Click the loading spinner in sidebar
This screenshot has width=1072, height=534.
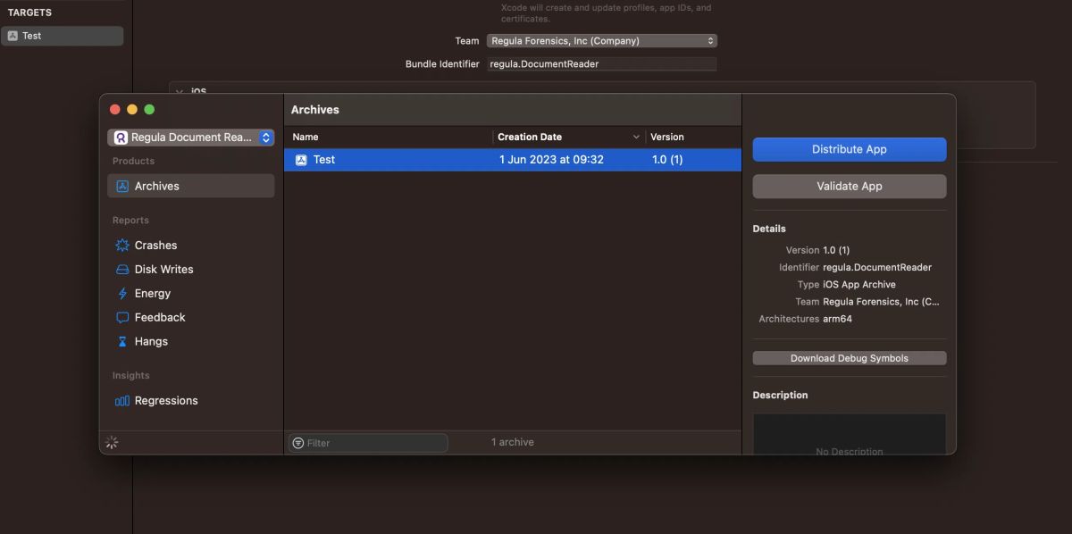[x=112, y=442]
